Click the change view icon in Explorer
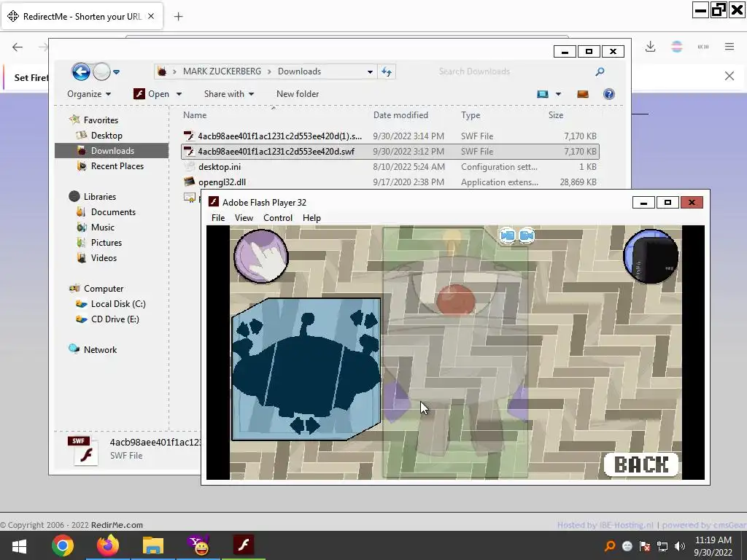 click(x=543, y=94)
